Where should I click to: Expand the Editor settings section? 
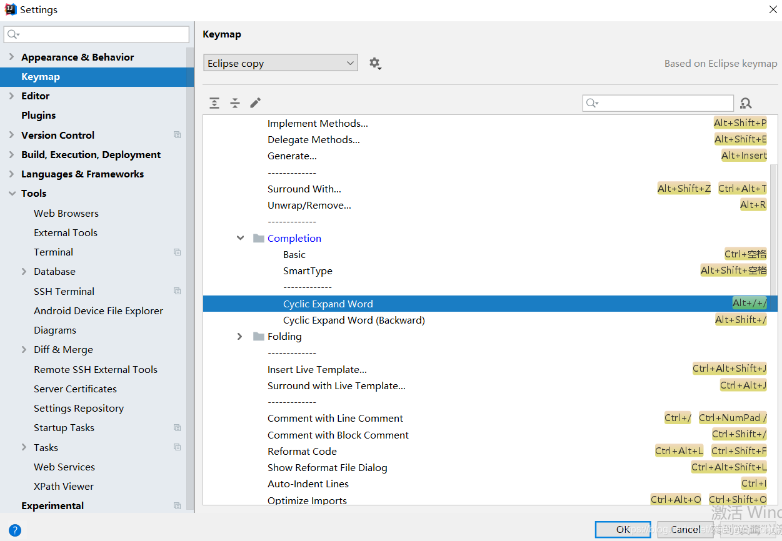11,96
